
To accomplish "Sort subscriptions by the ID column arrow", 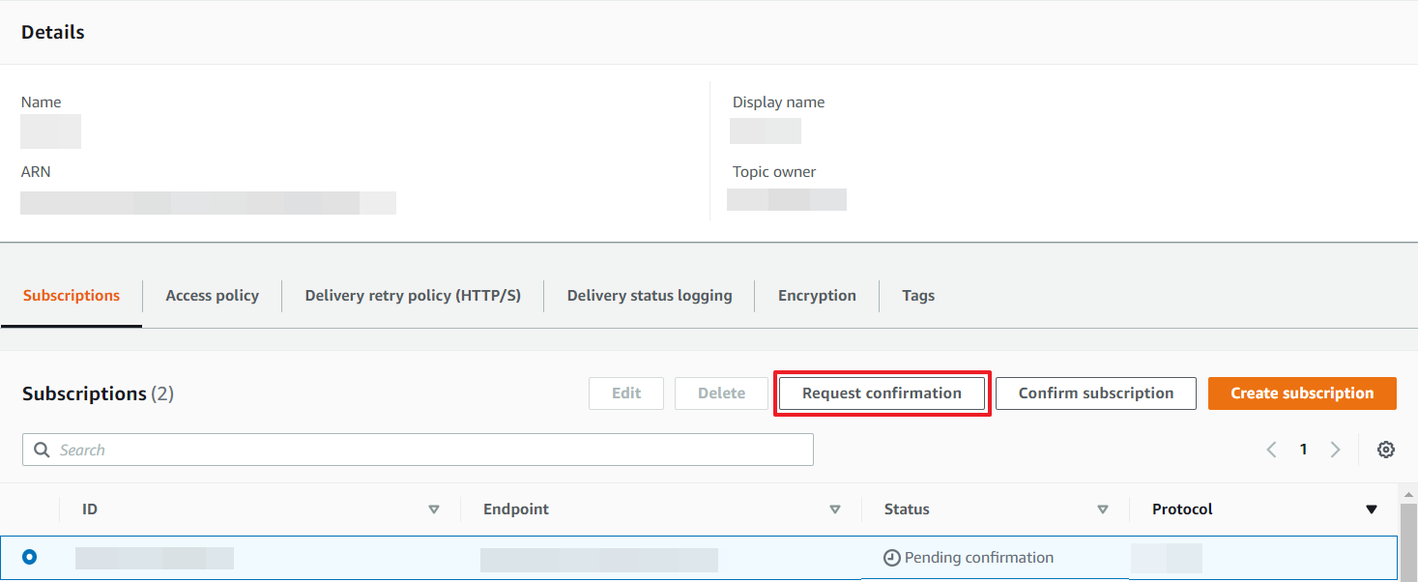I will [434, 509].
